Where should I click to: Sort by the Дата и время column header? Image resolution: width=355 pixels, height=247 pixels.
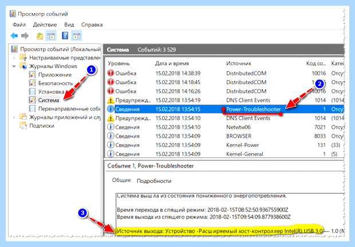tap(172, 63)
